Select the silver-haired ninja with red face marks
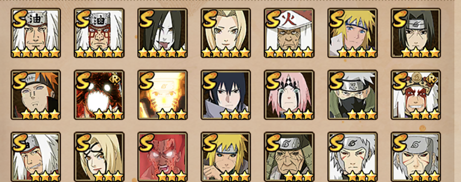Screen dimensions: 461x182 [x=353, y=157]
